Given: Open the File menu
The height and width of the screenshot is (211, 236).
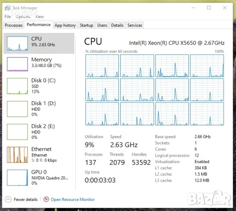Looking at the screenshot, I should coord(7,17).
